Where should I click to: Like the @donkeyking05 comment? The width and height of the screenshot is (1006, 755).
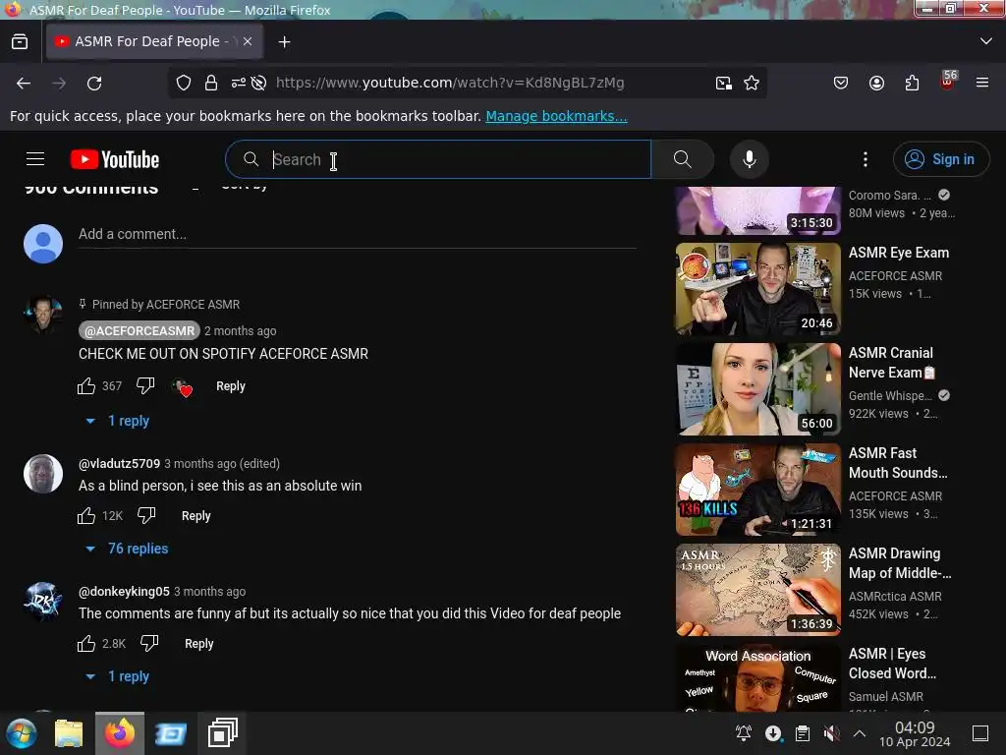pos(86,643)
